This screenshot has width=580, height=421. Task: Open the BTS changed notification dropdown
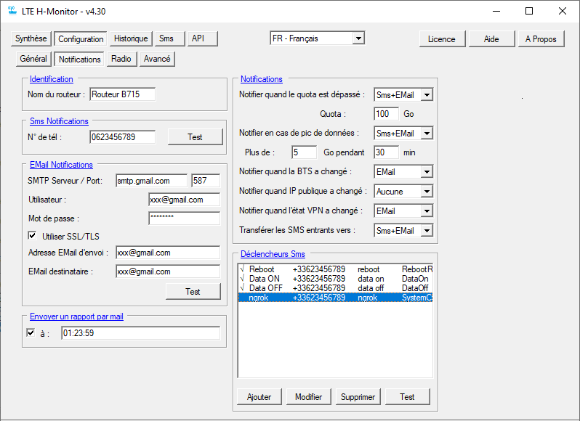[x=427, y=172]
